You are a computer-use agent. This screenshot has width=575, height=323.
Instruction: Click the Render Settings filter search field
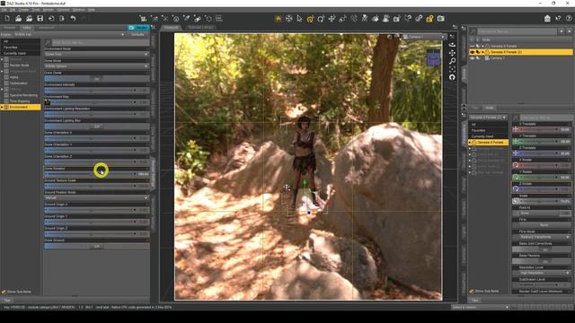pyautogui.click(x=100, y=42)
